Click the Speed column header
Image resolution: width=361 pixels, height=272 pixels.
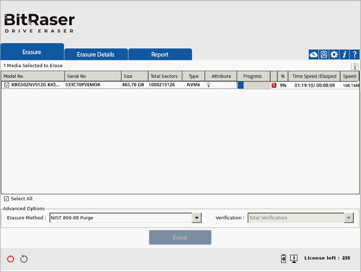coord(350,76)
